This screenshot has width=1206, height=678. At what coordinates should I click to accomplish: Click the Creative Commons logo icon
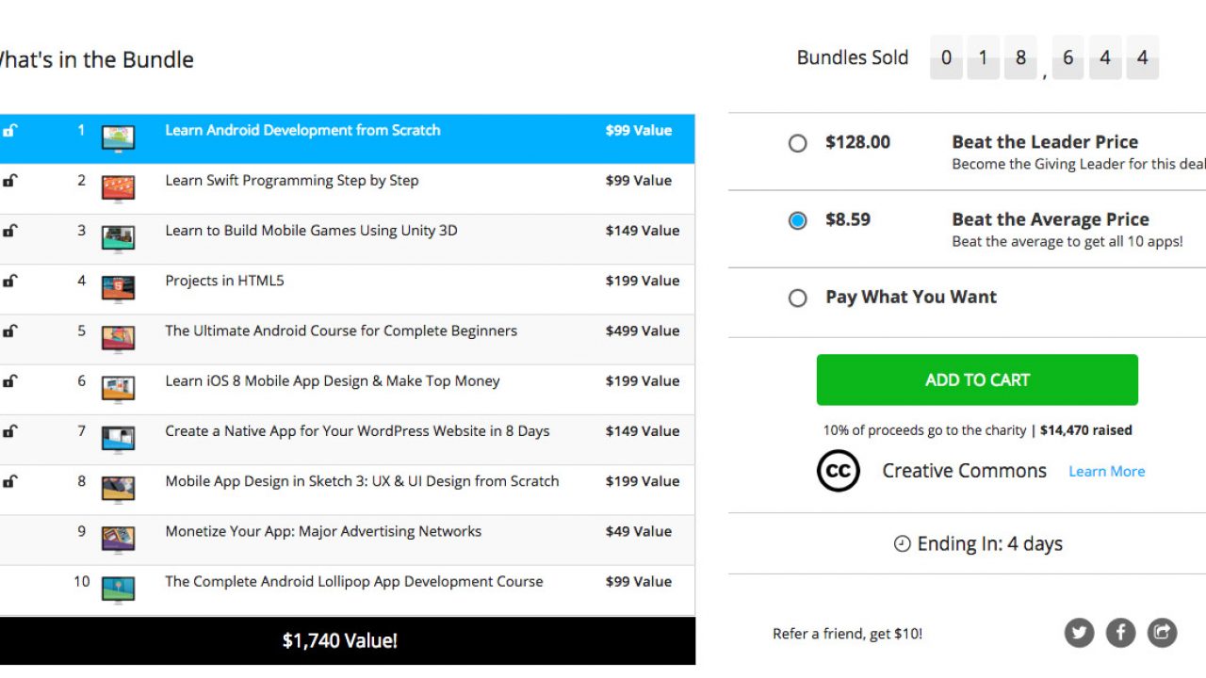coord(838,471)
